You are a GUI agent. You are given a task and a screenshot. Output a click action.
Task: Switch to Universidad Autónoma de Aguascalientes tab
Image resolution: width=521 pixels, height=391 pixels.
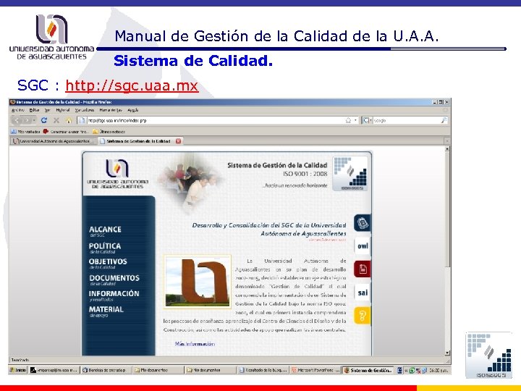53,141
